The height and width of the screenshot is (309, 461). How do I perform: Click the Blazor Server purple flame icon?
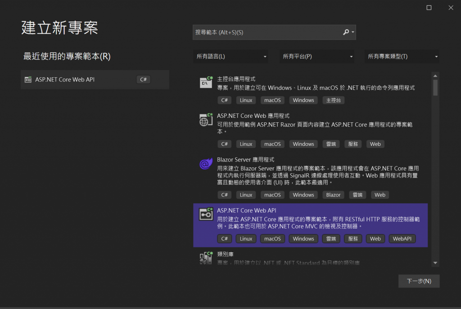[206, 163]
